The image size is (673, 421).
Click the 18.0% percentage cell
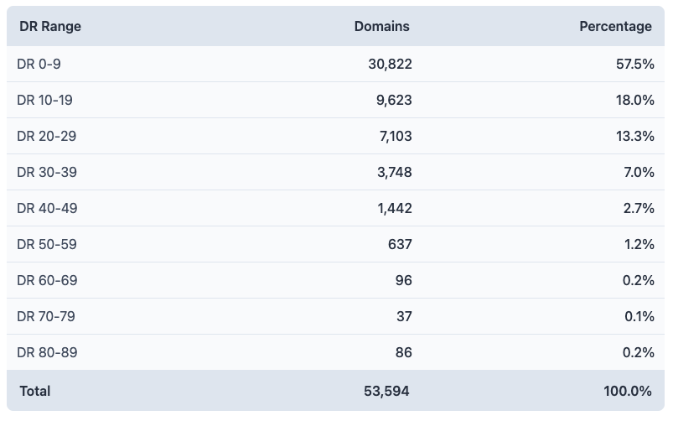[634, 100]
